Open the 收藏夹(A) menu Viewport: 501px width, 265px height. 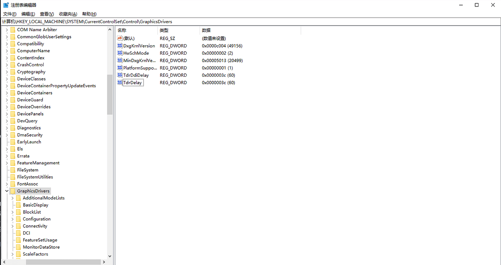pos(68,14)
